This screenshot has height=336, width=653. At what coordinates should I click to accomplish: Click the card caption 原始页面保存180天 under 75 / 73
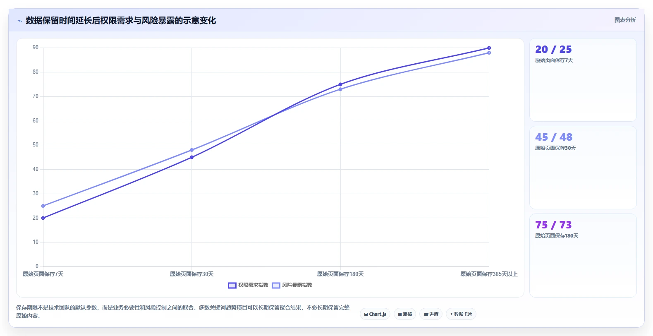tap(557, 236)
